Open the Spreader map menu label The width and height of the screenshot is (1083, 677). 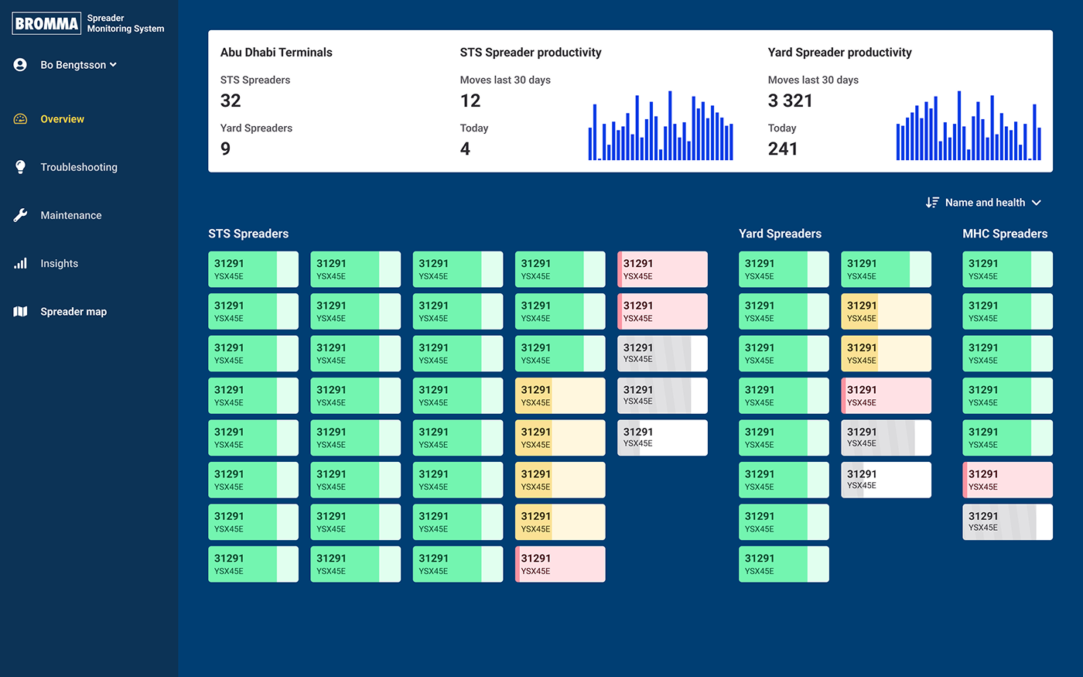[73, 312]
